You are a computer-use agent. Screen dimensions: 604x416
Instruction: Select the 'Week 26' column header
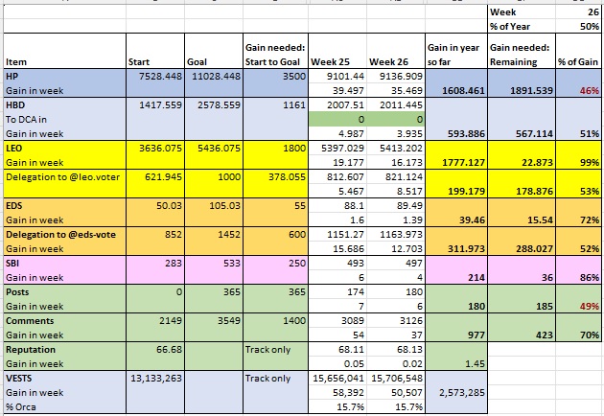tap(396, 51)
